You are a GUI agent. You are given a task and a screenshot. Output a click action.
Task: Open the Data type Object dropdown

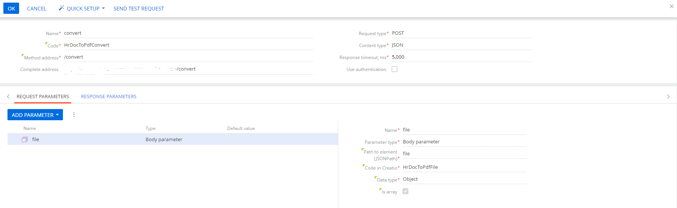tap(464, 179)
